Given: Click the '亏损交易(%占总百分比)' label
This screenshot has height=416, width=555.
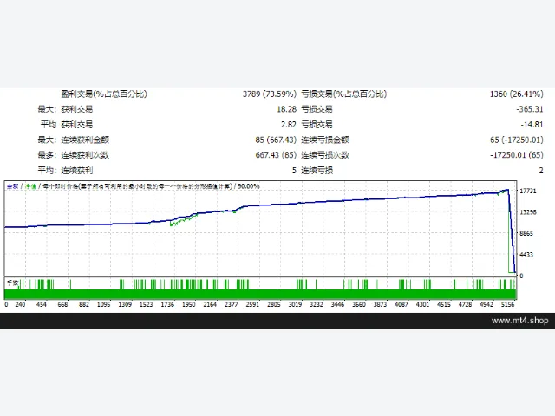Looking at the screenshot, I should pyautogui.click(x=344, y=94).
